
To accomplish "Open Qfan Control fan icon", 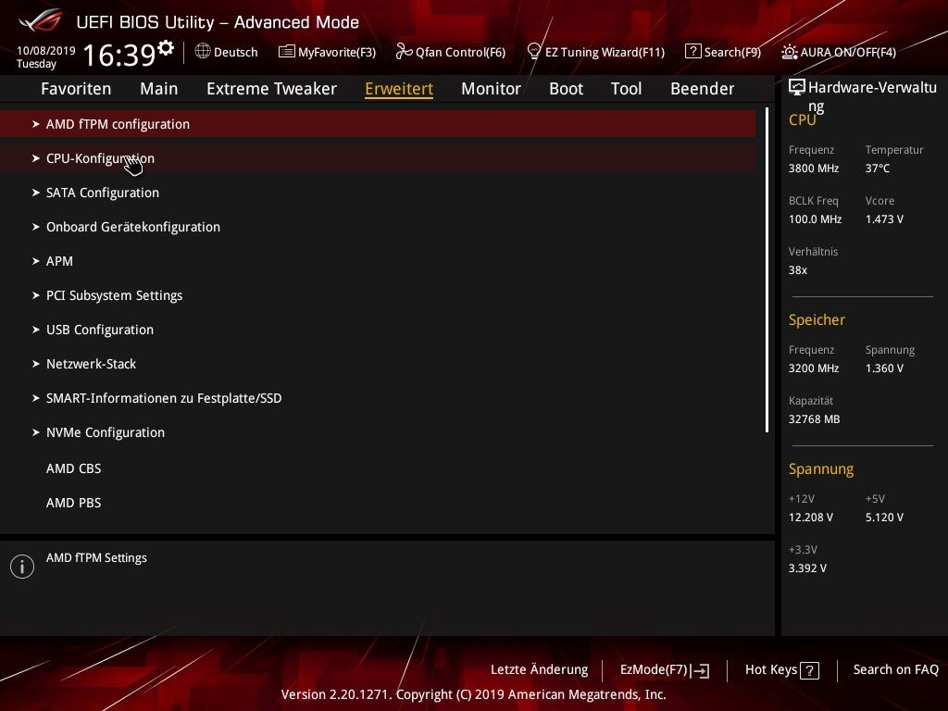I will click(x=404, y=52).
